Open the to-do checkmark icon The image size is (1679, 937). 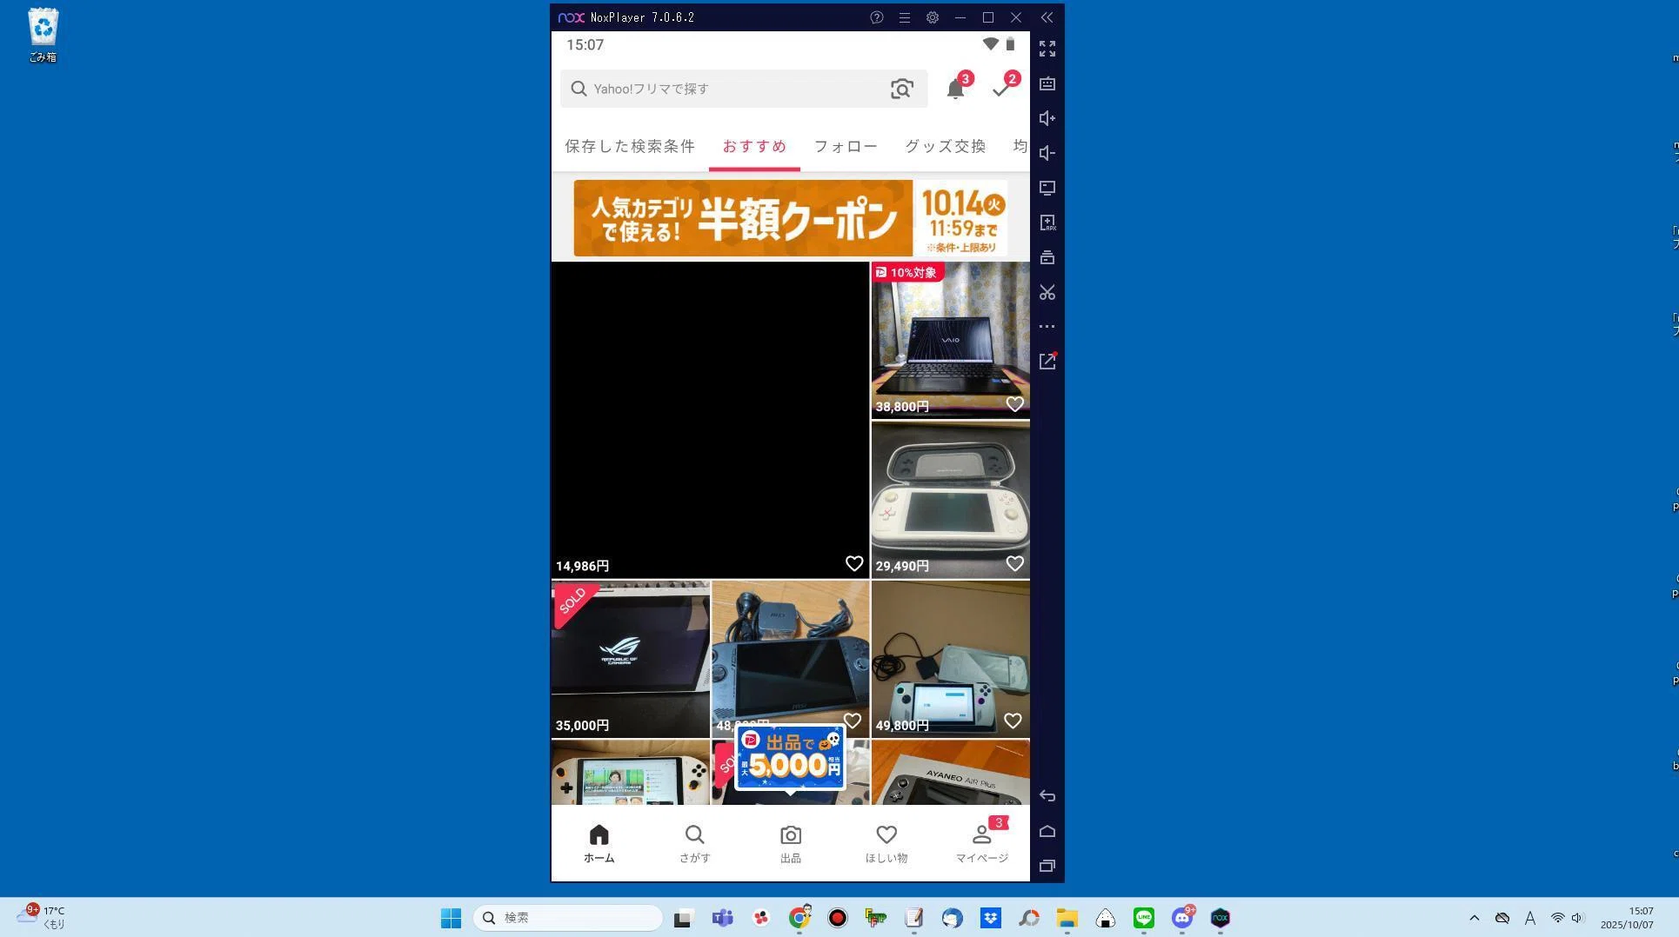1001,89
